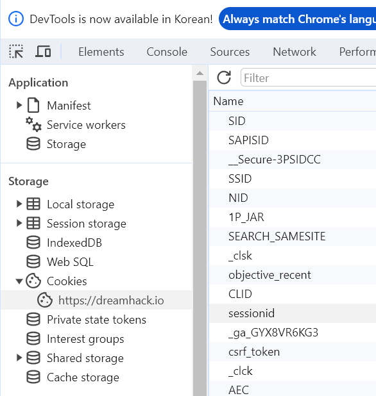
Task: Click the IndexedDB database icon
Action: pyautogui.click(x=33, y=242)
